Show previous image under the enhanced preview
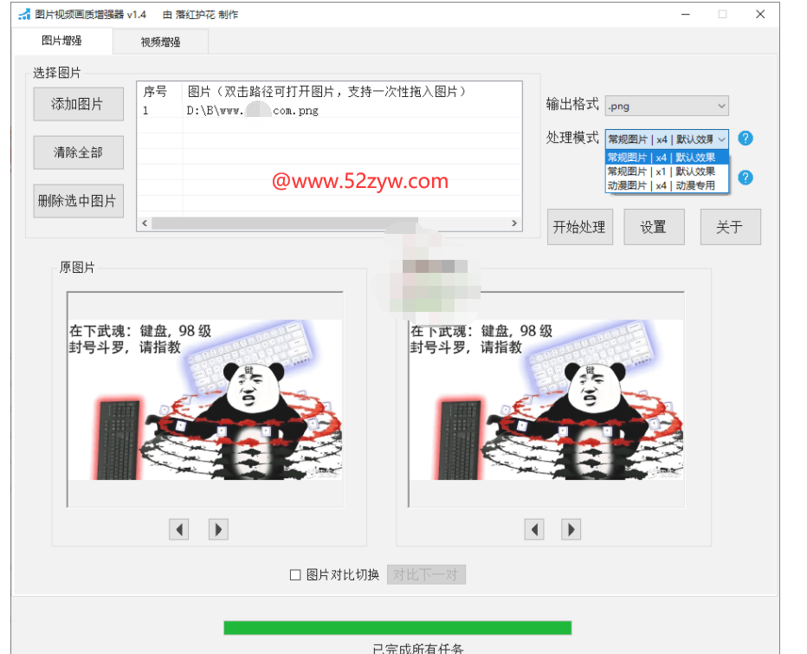Image resolution: width=807 pixels, height=654 pixels. click(534, 529)
